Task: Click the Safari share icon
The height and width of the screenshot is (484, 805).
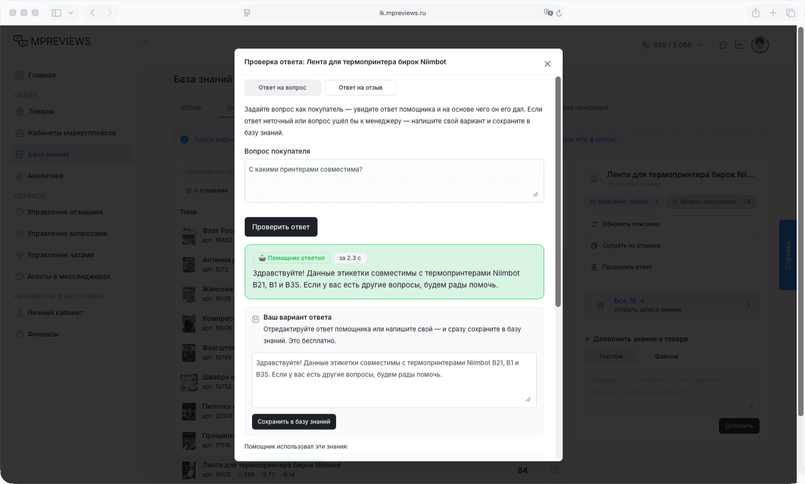Action: [756, 13]
